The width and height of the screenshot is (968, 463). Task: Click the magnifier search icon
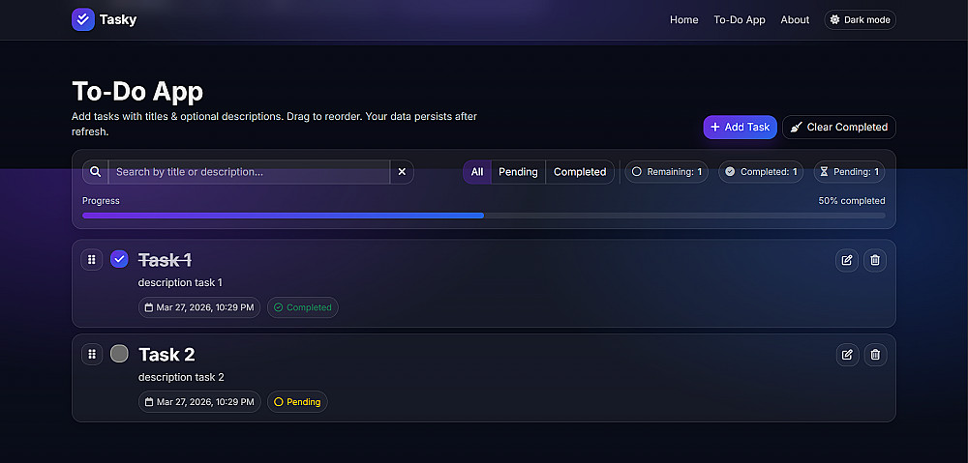95,172
